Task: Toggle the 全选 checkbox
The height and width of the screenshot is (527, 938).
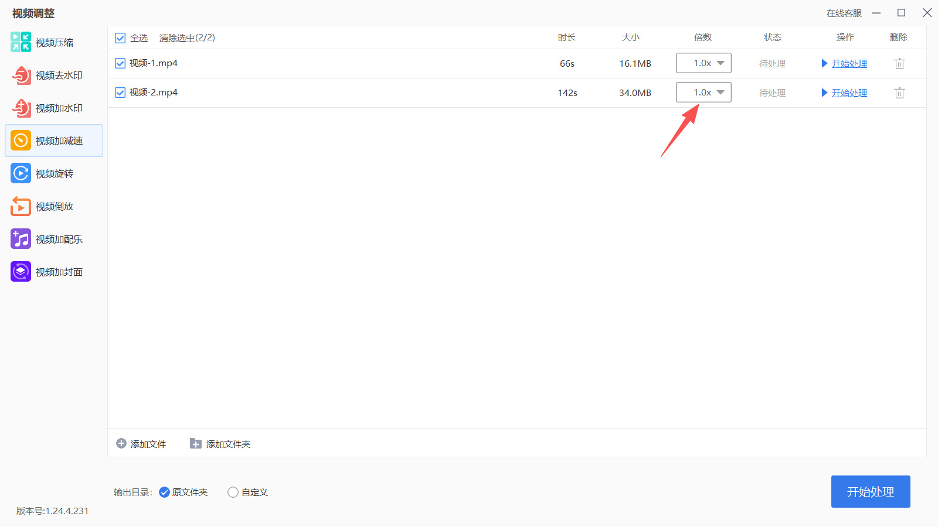Action: pos(120,38)
